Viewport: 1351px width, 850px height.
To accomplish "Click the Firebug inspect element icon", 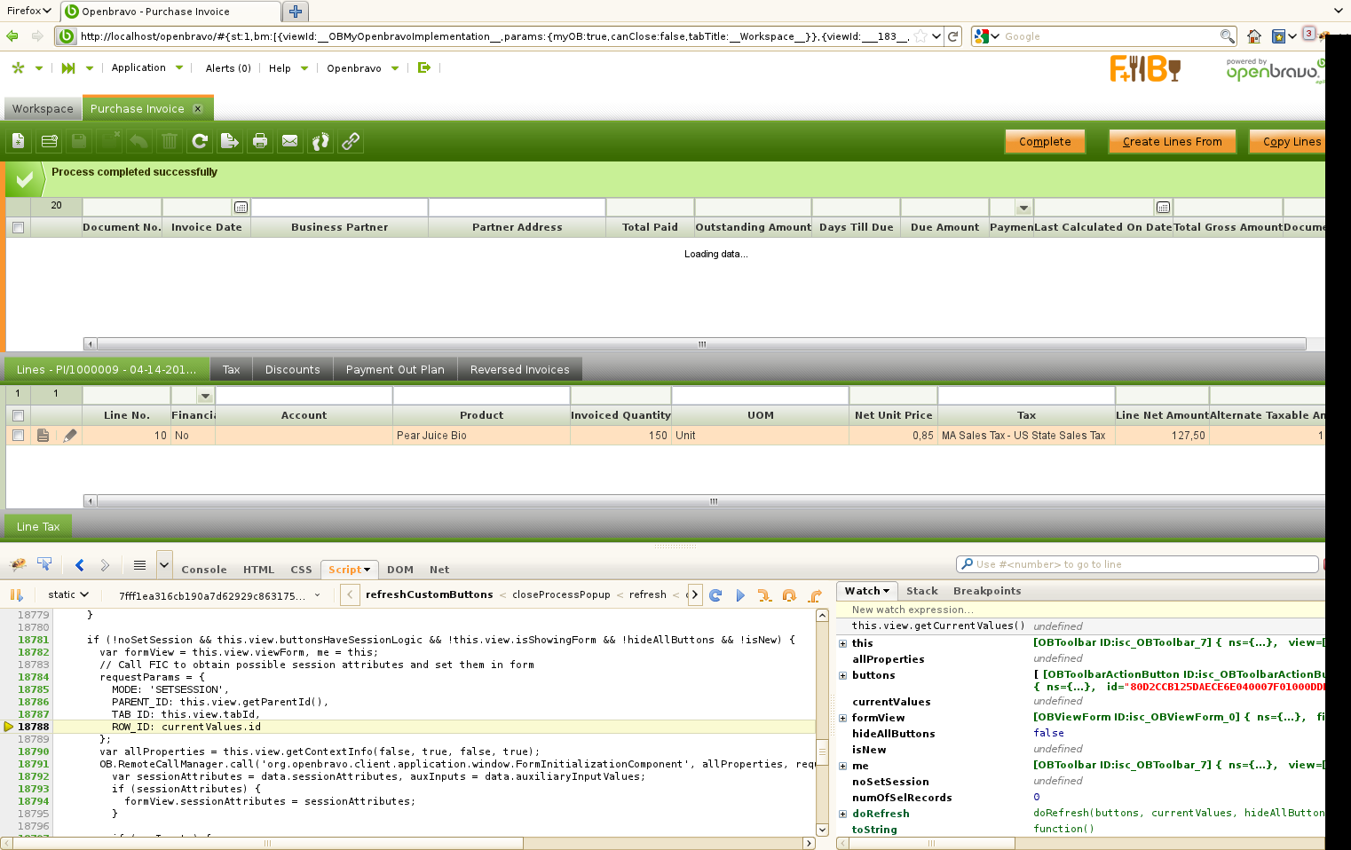I will [44, 564].
